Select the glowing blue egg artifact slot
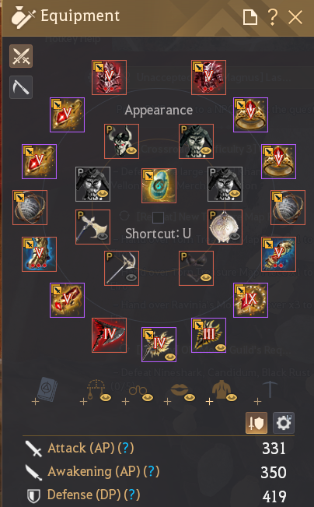Image resolution: width=314 pixels, height=507 pixels. [159, 185]
